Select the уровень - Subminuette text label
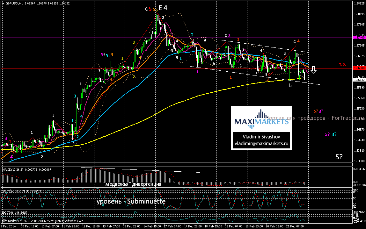The height and width of the screenshot is (229, 366). pyautogui.click(x=131, y=201)
